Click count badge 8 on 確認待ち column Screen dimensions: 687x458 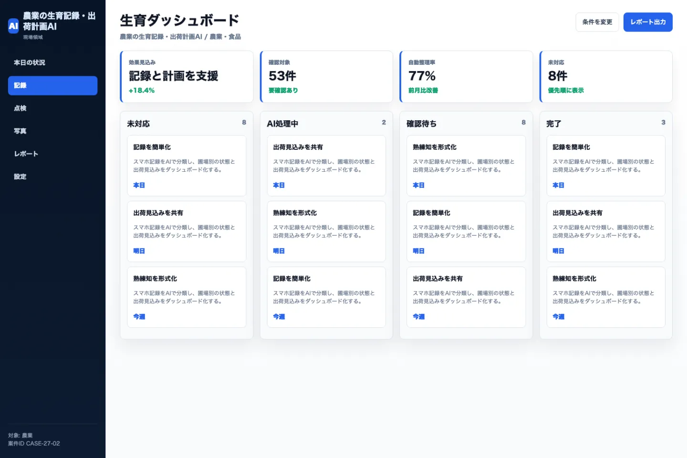[x=523, y=123]
